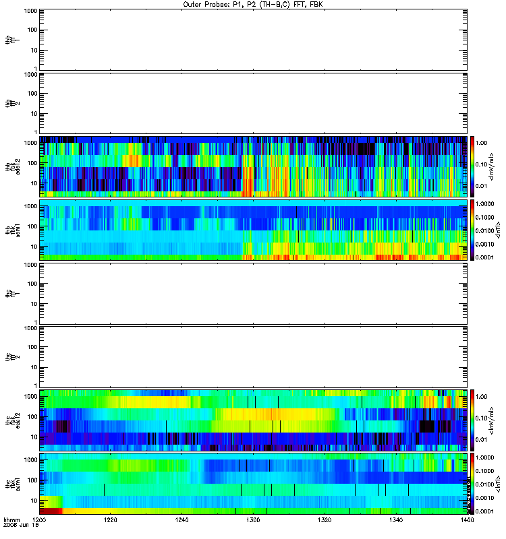Click the 'thb fff 2' y-axis title

13,103
